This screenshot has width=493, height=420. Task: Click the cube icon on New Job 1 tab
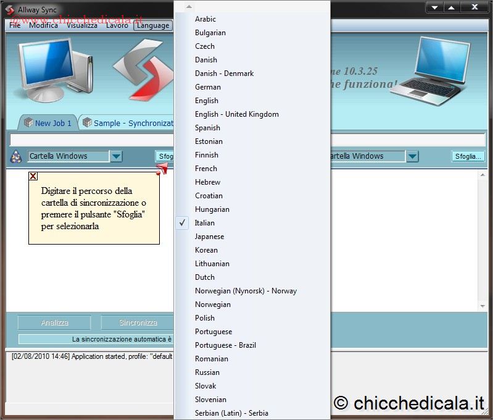click(x=28, y=123)
